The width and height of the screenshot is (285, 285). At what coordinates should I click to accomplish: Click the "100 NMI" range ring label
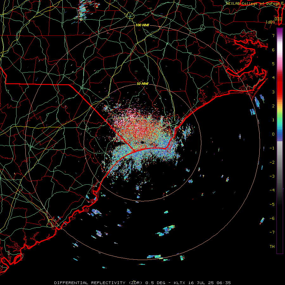click(x=142, y=25)
